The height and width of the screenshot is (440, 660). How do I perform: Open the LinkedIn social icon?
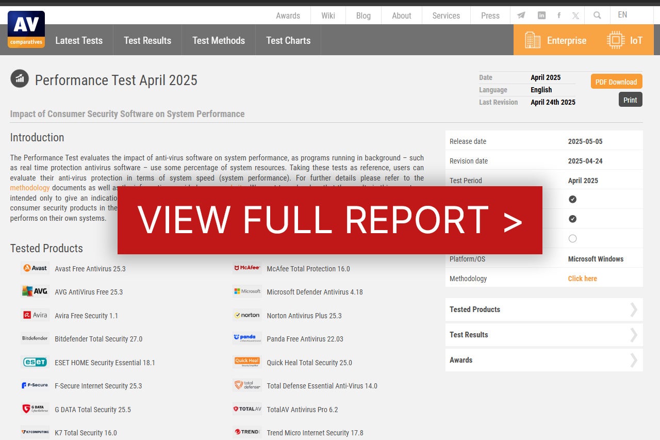pyautogui.click(x=541, y=15)
